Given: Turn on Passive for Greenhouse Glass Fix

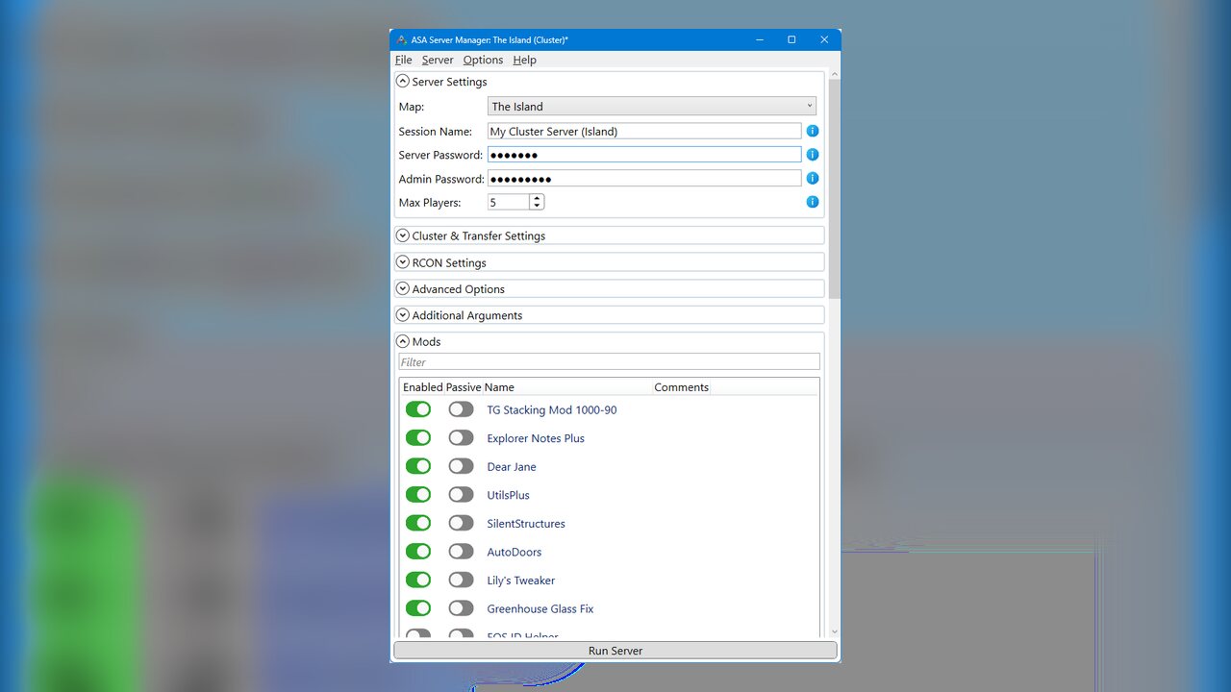Looking at the screenshot, I should [462, 608].
